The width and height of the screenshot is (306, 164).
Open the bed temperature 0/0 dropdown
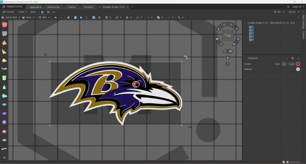[294, 12]
